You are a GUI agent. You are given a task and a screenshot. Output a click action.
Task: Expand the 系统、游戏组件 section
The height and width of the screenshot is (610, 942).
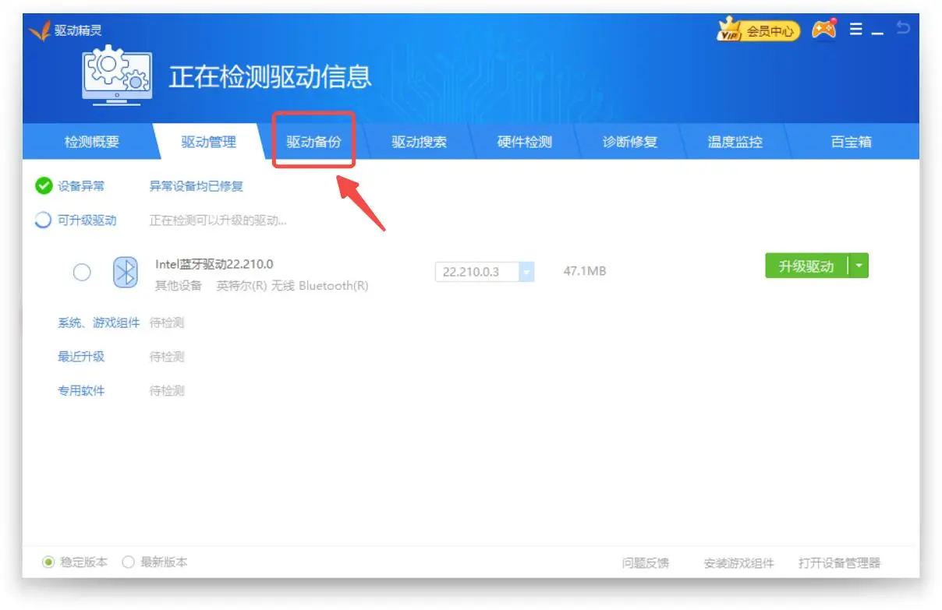click(98, 323)
